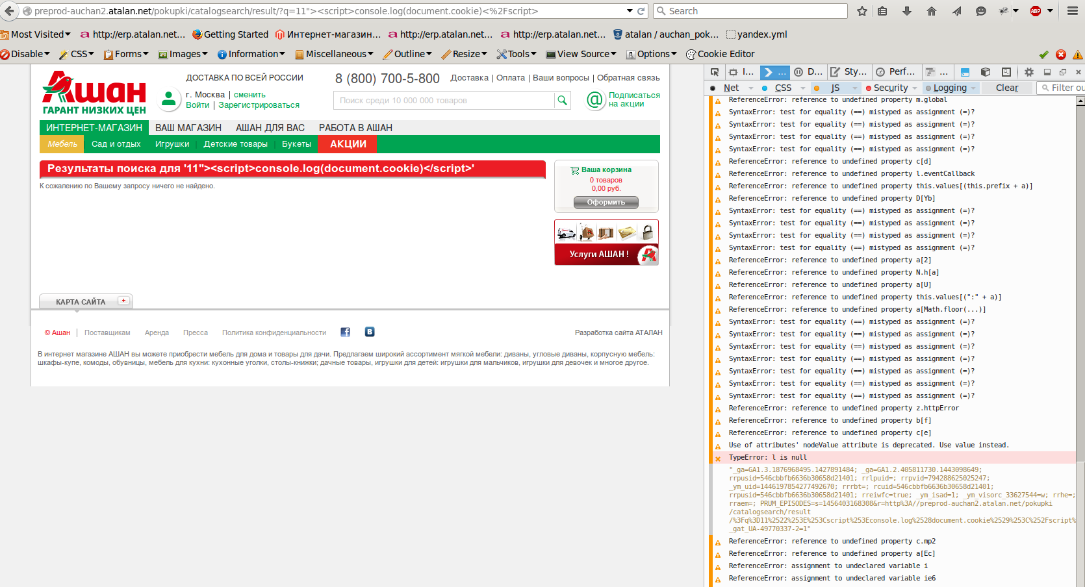This screenshot has width=1085, height=587.
Task: Switch to the Performance tab
Action: pyautogui.click(x=895, y=72)
